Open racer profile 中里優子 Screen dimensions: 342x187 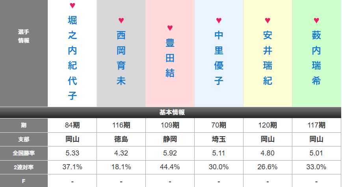point(219,58)
